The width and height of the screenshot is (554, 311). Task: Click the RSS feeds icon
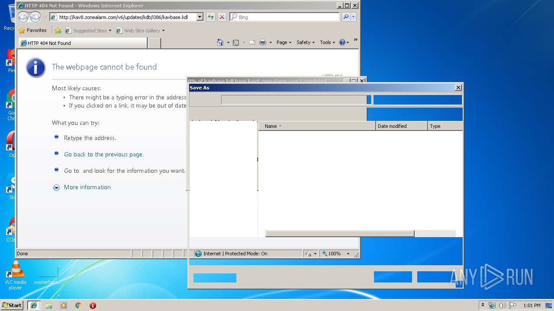(236, 42)
